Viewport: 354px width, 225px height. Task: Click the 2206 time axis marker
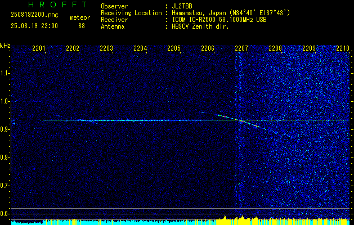click(x=208, y=48)
